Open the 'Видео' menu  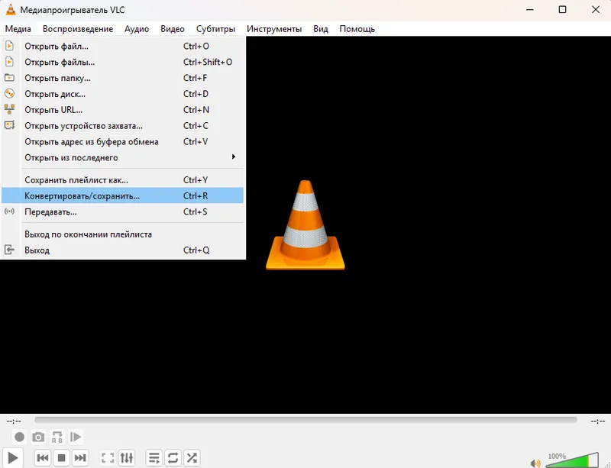tap(173, 29)
